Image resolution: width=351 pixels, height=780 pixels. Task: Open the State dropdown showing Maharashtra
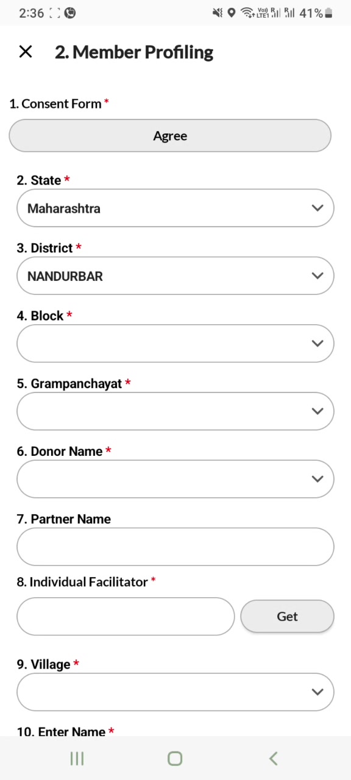175,208
